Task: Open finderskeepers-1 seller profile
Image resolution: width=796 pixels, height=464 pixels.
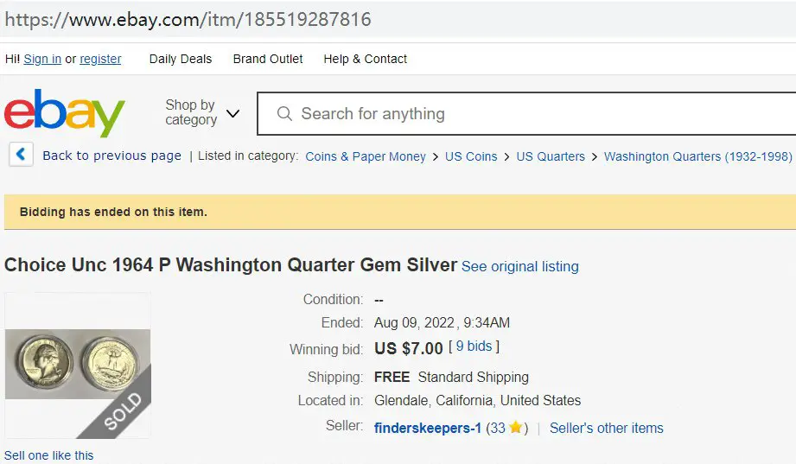Action: pos(428,428)
